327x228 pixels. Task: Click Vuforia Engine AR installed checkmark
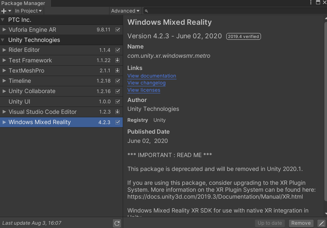coord(117,30)
